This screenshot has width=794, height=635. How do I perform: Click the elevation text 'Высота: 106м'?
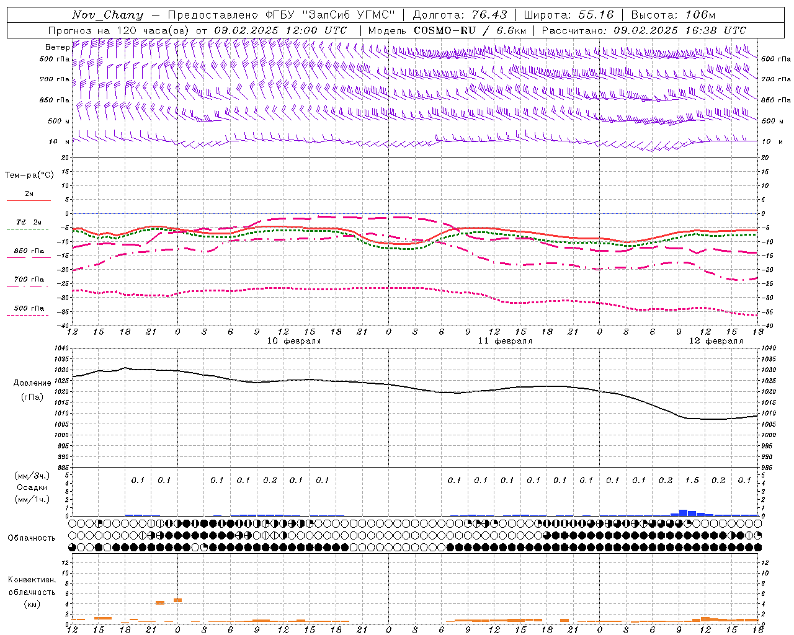click(x=673, y=15)
